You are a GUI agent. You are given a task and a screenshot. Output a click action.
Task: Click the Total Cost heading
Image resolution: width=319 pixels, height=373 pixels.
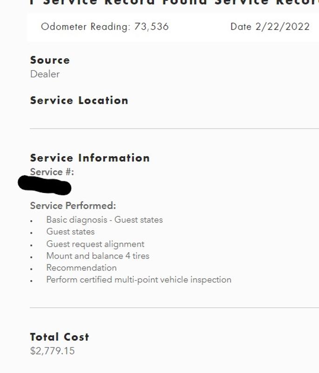pyautogui.click(x=60, y=337)
